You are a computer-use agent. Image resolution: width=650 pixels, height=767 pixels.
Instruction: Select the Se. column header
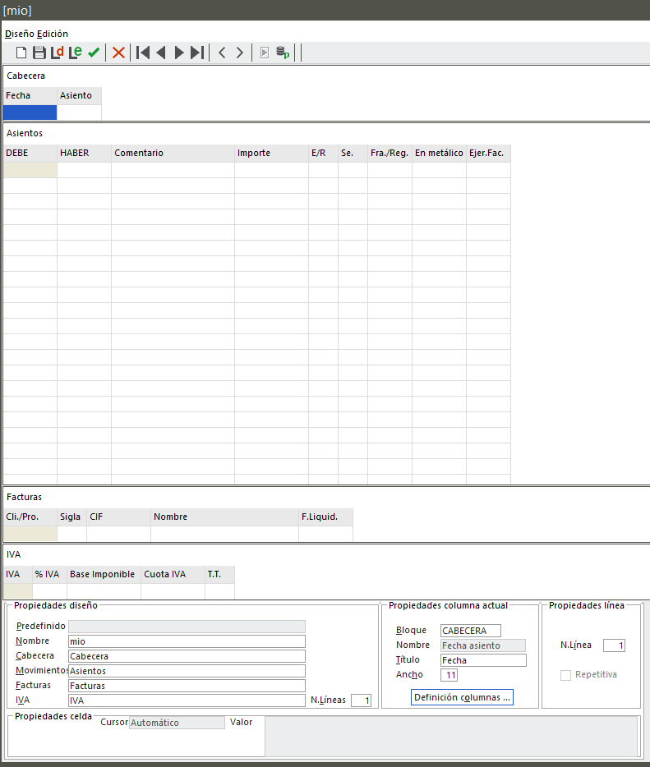(353, 153)
